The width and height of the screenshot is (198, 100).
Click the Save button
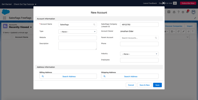(157, 85)
